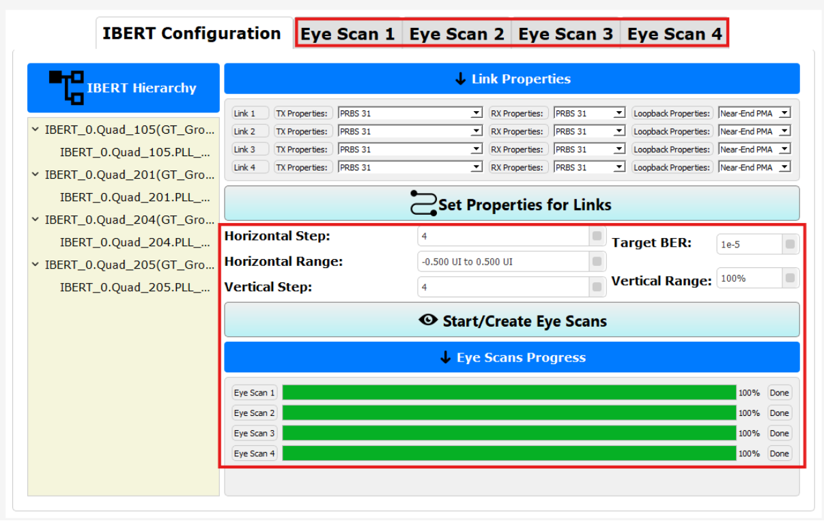Click the IBERT Hierarchy header
This screenshot has width=824, height=521.
pos(124,87)
